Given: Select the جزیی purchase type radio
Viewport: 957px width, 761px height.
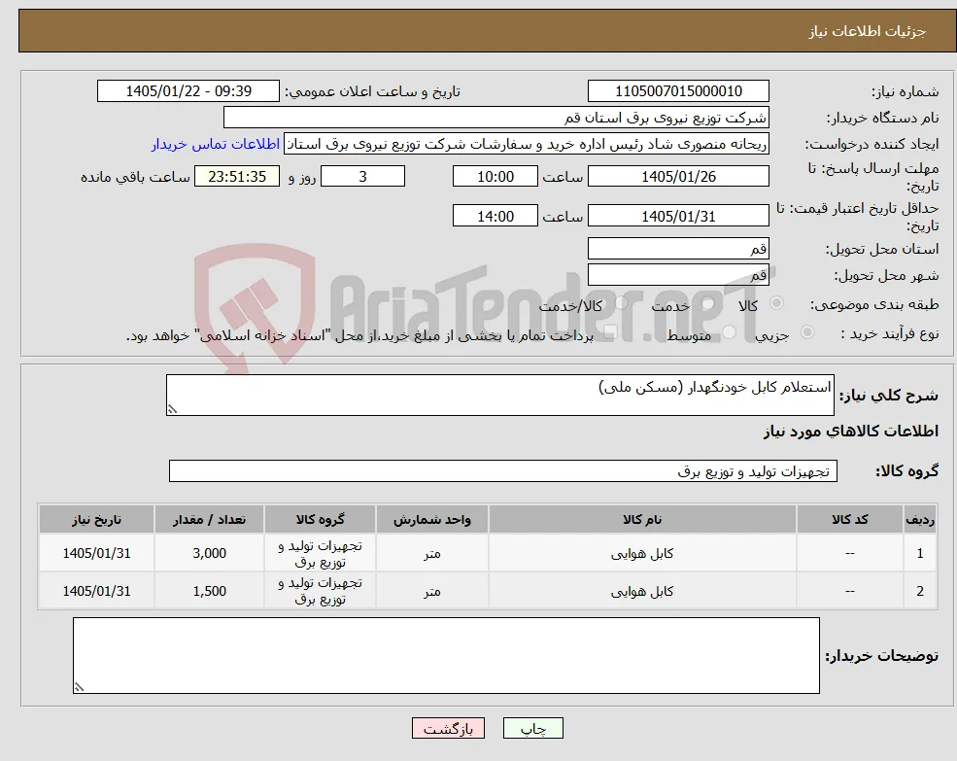Looking at the screenshot, I should pyautogui.click(x=806, y=332).
